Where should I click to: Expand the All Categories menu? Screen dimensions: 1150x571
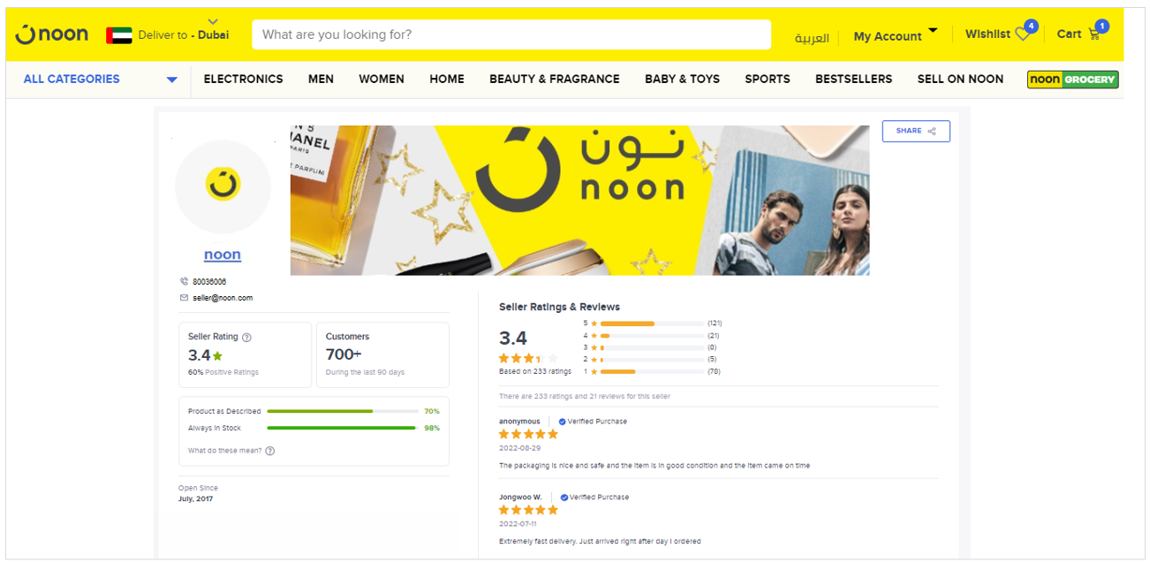(101, 80)
